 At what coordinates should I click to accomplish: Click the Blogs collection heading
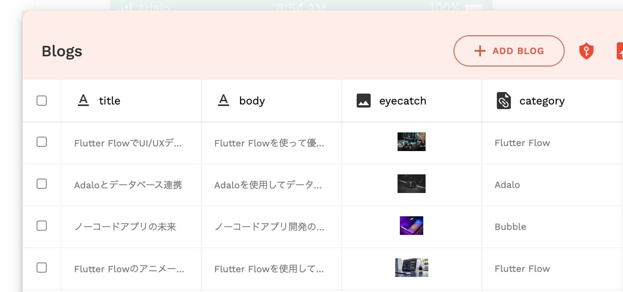pos(62,51)
